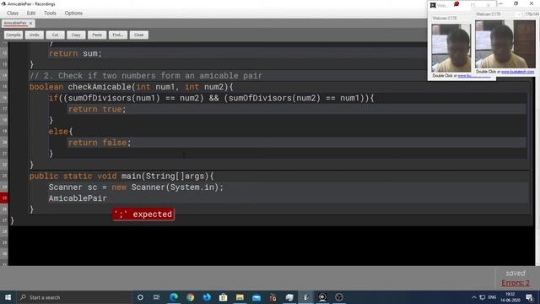Screen dimensions: 540x304
Task: Launch Google Chrome from the taskbar
Action: [190, 297]
